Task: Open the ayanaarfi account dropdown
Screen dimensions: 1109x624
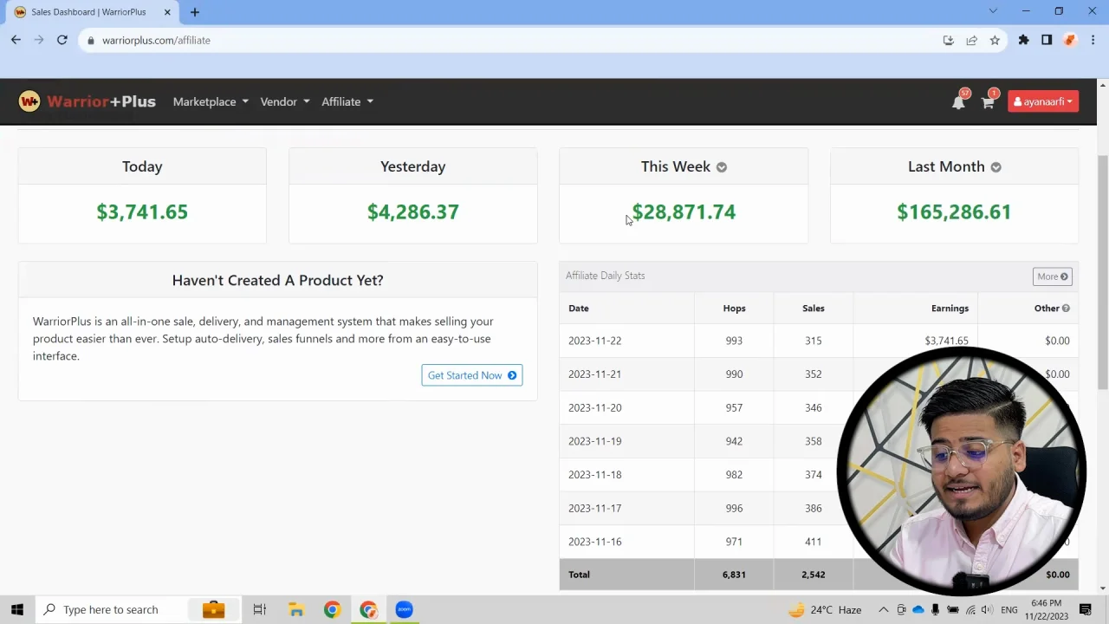Action: (x=1043, y=101)
